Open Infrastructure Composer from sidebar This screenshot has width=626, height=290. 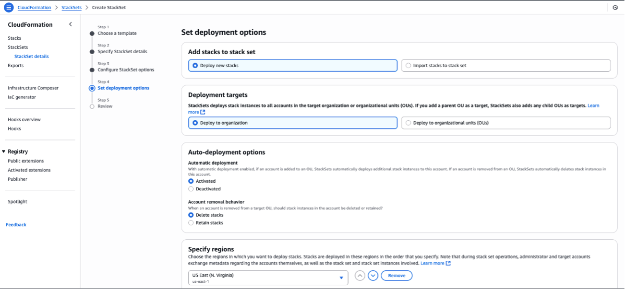point(32,88)
